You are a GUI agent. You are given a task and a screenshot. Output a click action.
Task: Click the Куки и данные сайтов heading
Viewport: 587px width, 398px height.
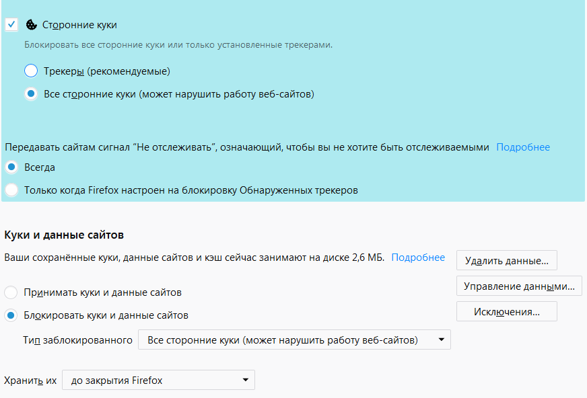pyautogui.click(x=65, y=235)
